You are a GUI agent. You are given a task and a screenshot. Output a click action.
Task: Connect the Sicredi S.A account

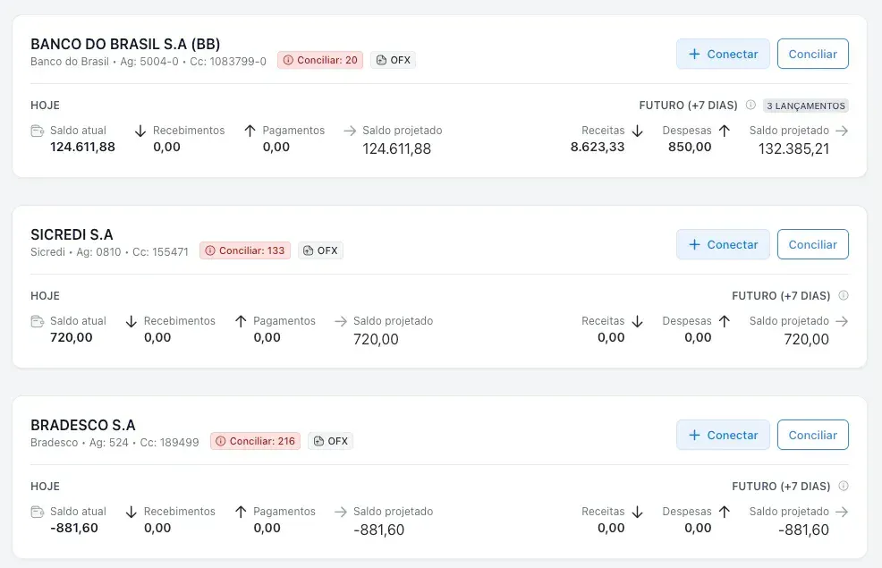coord(723,244)
